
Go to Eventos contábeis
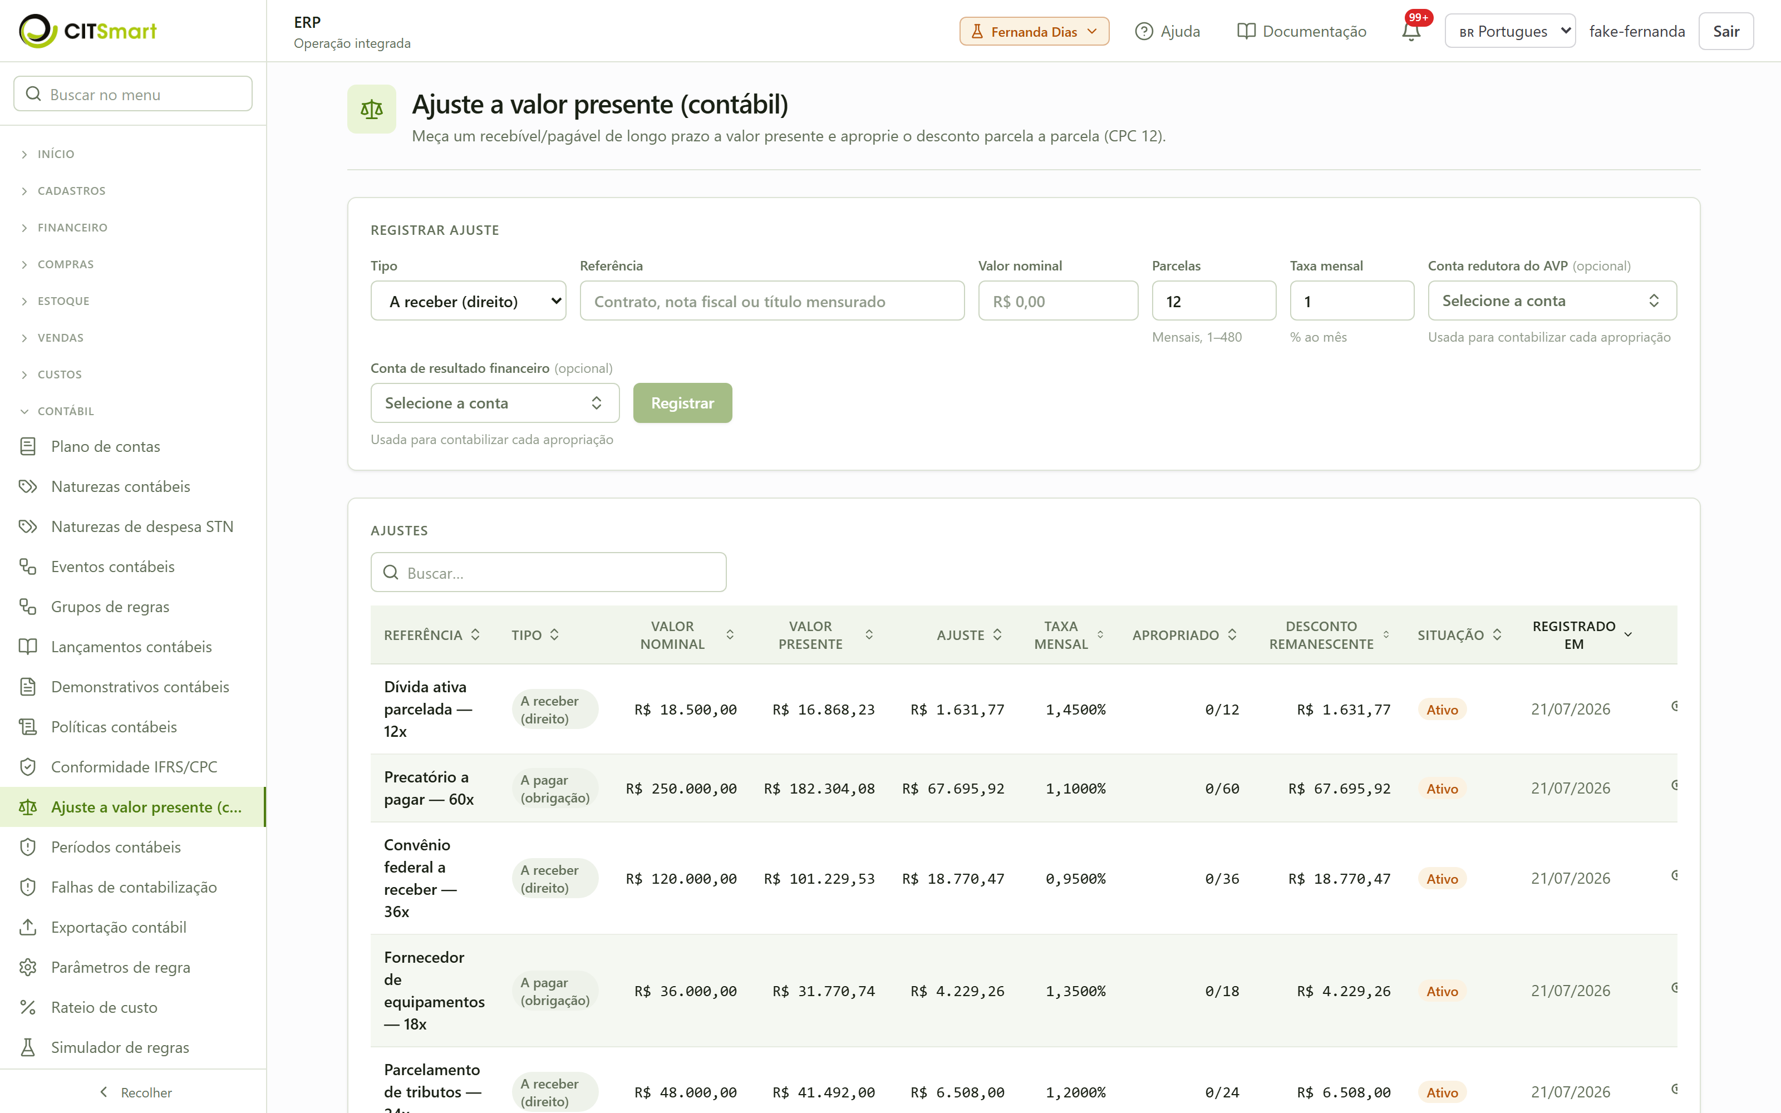(132, 566)
